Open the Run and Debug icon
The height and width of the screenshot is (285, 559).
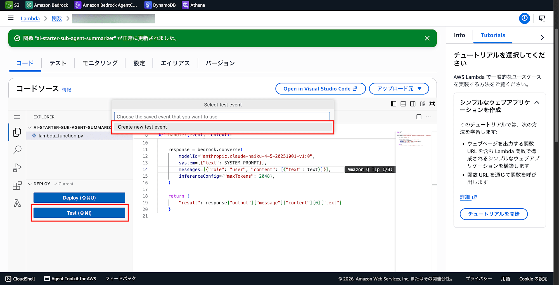17,168
